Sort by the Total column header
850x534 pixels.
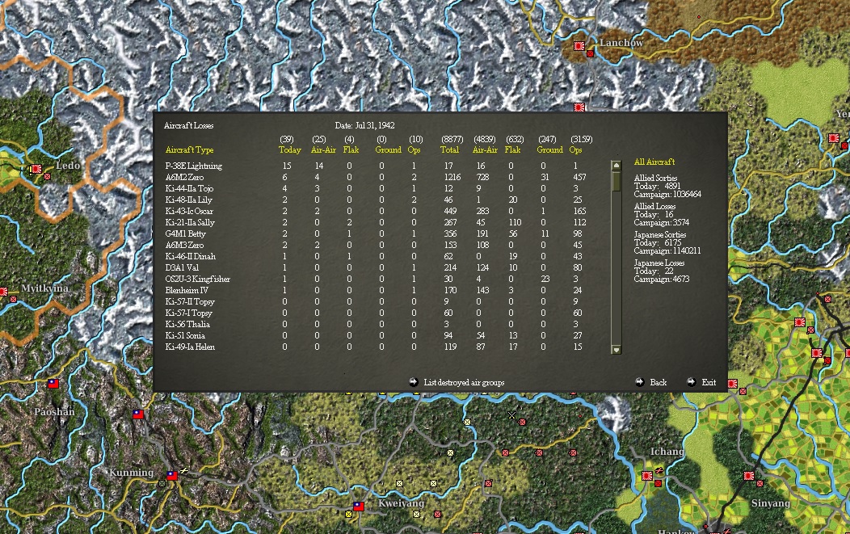tap(449, 149)
